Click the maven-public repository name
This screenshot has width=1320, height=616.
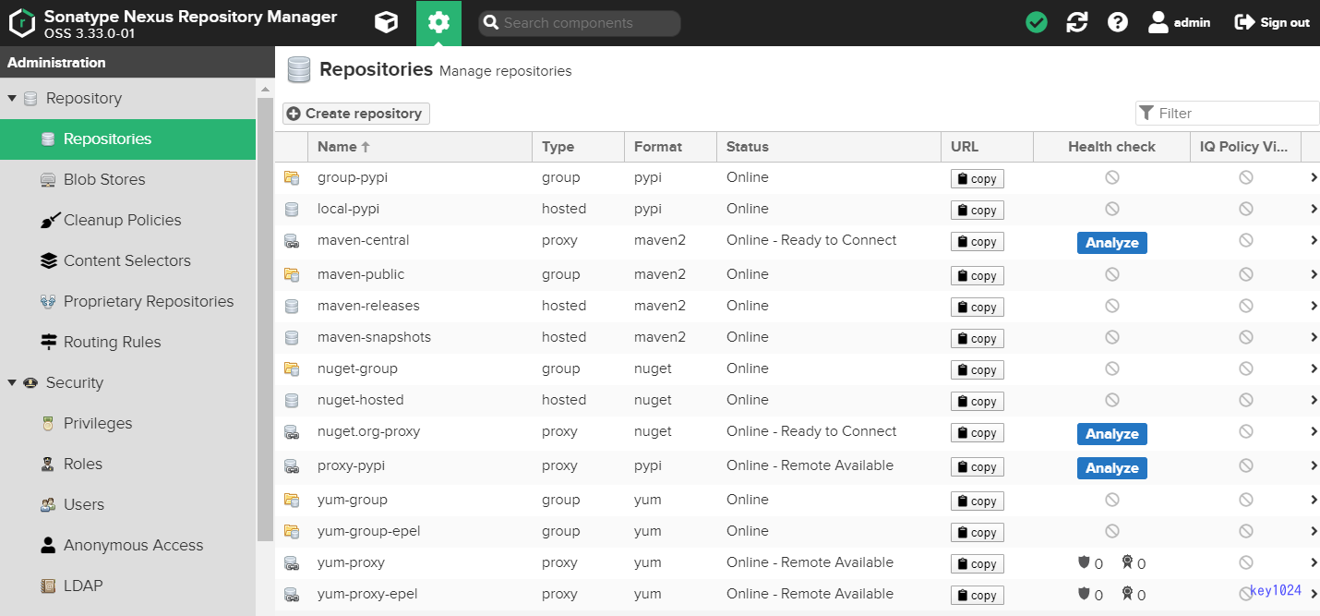click(361, 274)
